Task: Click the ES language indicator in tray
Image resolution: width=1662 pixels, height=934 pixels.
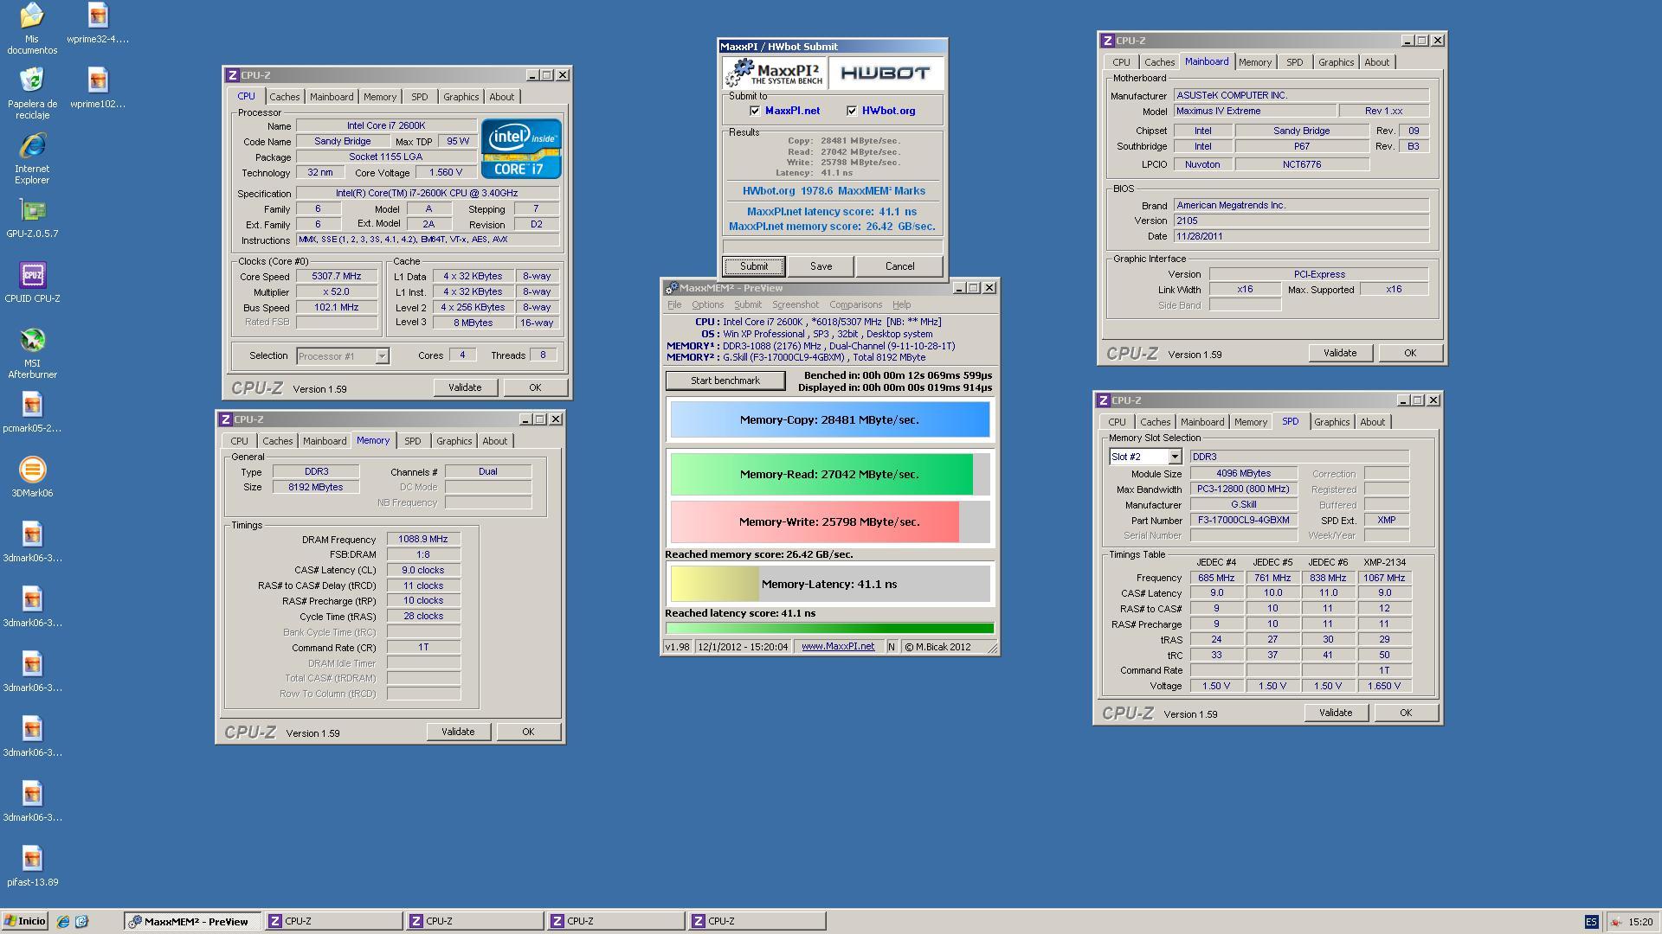Action: (x=1591, y=922)
